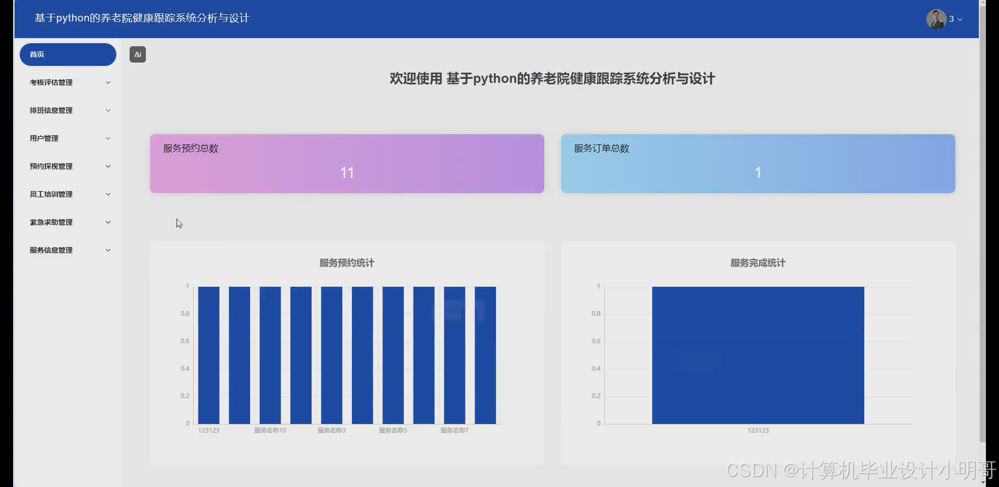Image resolution: width=999 pixels, height=487 pixels.
Task: Open the AI assistant icon button
Action: tap(137, 54)
